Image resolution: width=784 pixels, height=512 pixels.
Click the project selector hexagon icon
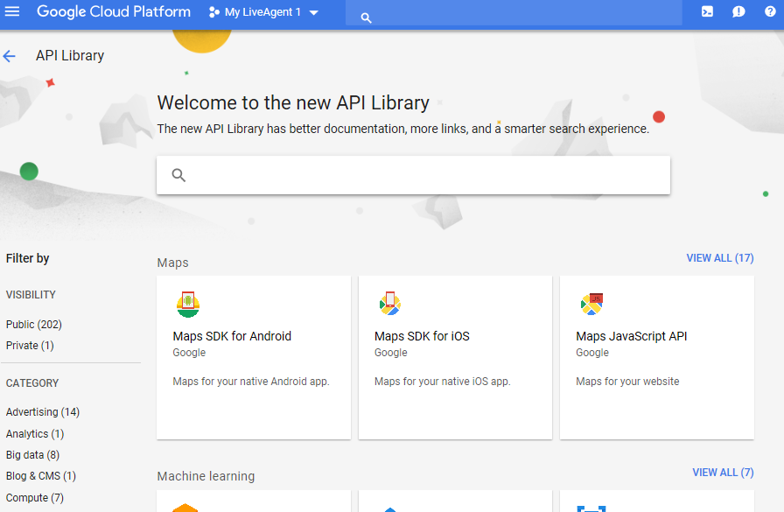(x=214, y=12)
